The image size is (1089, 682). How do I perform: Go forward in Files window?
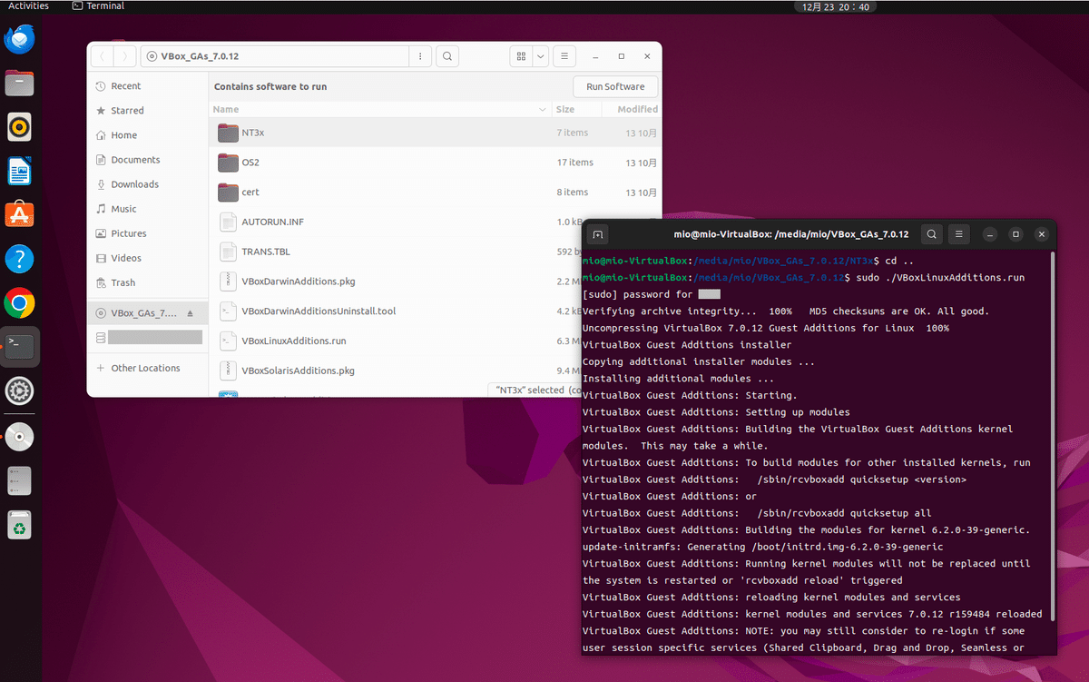tap(125, 56)
